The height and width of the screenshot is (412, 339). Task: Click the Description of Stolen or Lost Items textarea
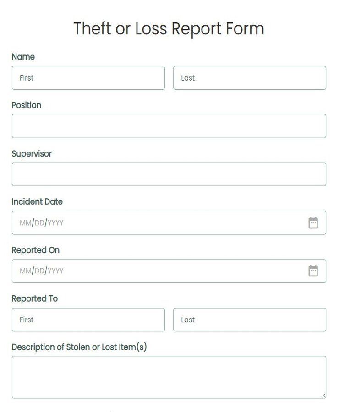pyautogui.click(x=169, y=375)
